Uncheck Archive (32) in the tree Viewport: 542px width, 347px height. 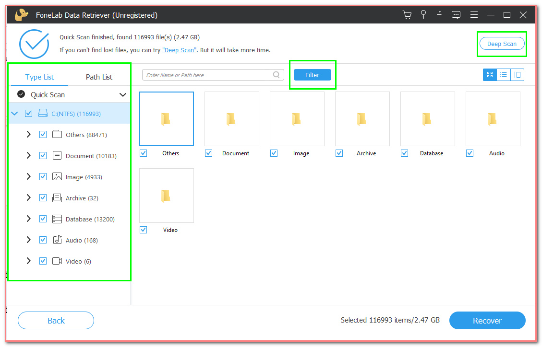click(43, 197)
